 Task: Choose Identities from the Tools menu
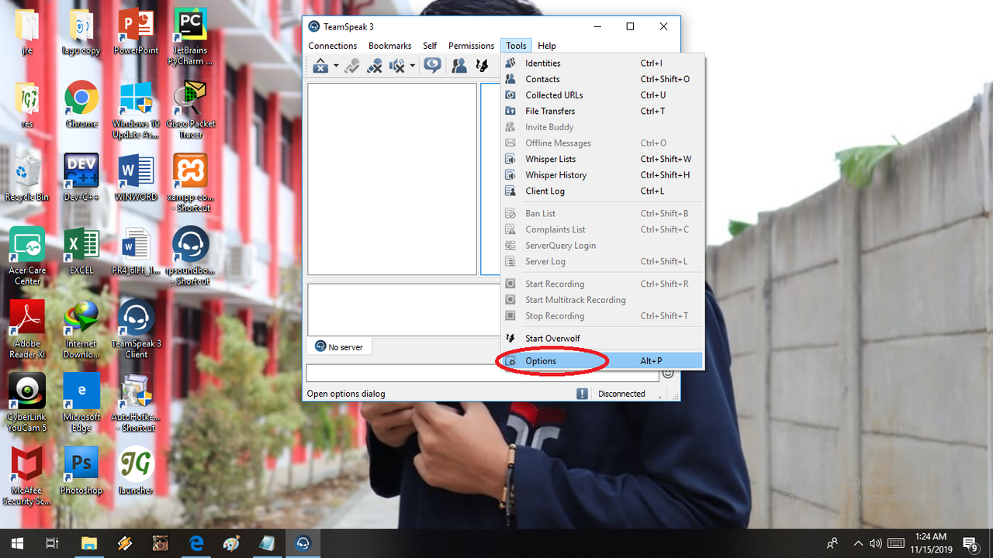point(602,63)
